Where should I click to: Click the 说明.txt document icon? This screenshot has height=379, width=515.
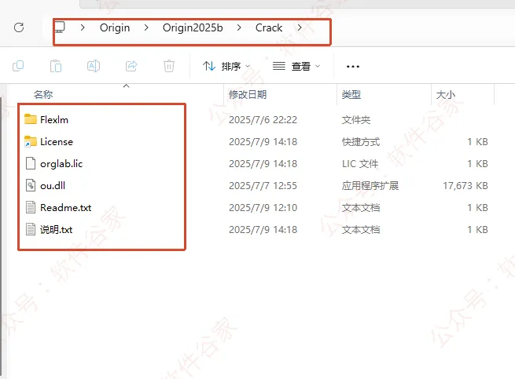click(31, 229)
